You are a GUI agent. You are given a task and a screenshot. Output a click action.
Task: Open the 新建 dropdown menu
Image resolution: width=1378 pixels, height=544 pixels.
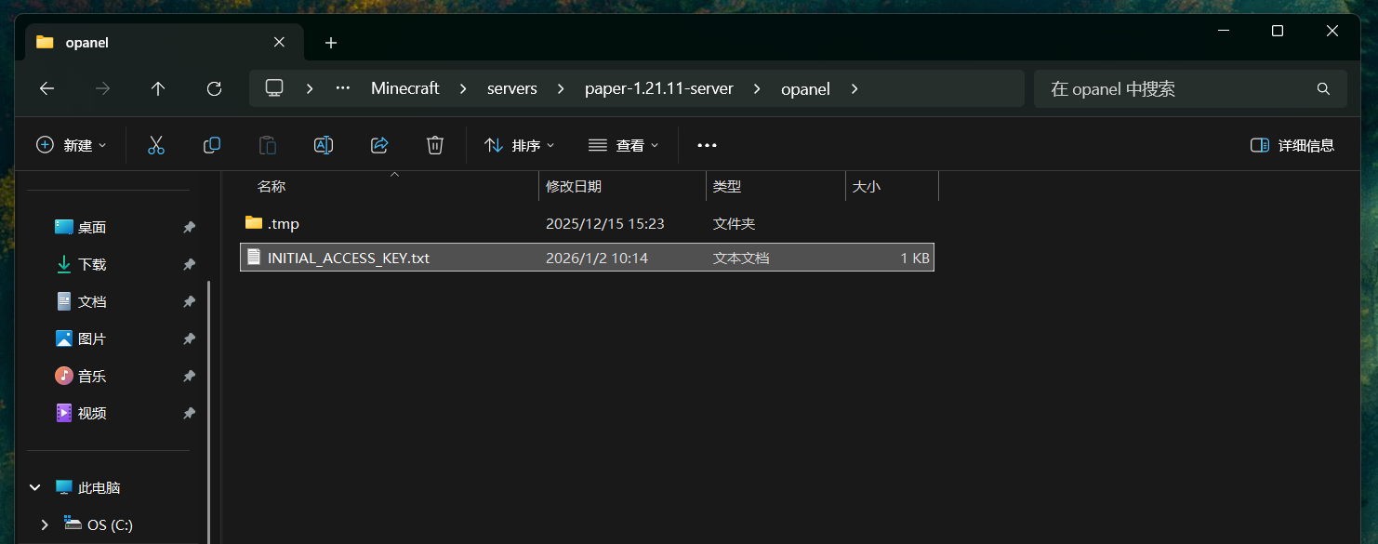point(72,145)
